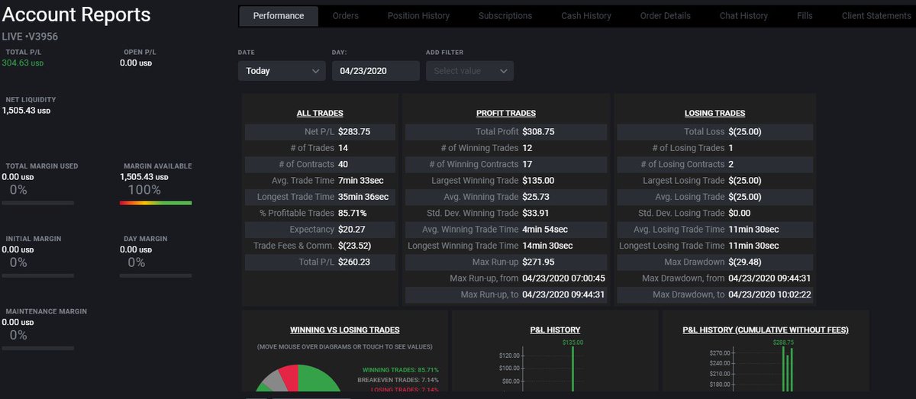Viewport: 916px width, 399px height.
Task: Click the Day field showing 04/23/2020
Action: click(x=376, y=71)
